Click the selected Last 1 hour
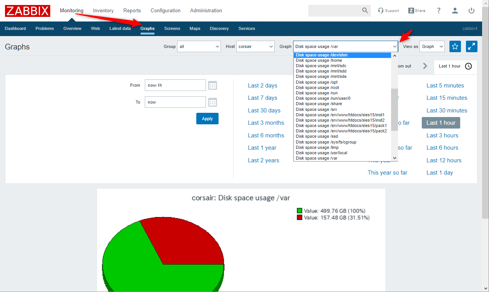489x292 pixels. tap(441, 123)
